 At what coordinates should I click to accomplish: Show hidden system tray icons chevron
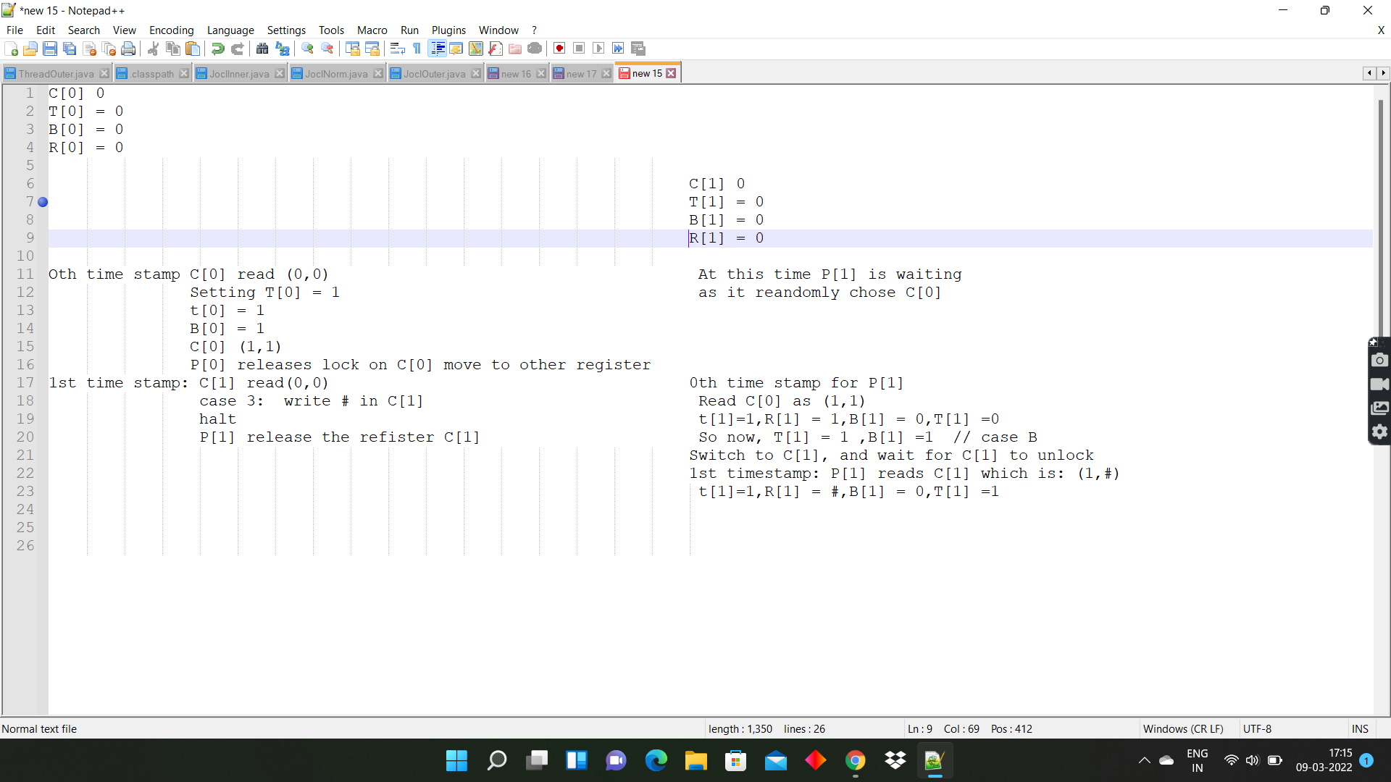pyautogui.click(x=1144, y=760)
